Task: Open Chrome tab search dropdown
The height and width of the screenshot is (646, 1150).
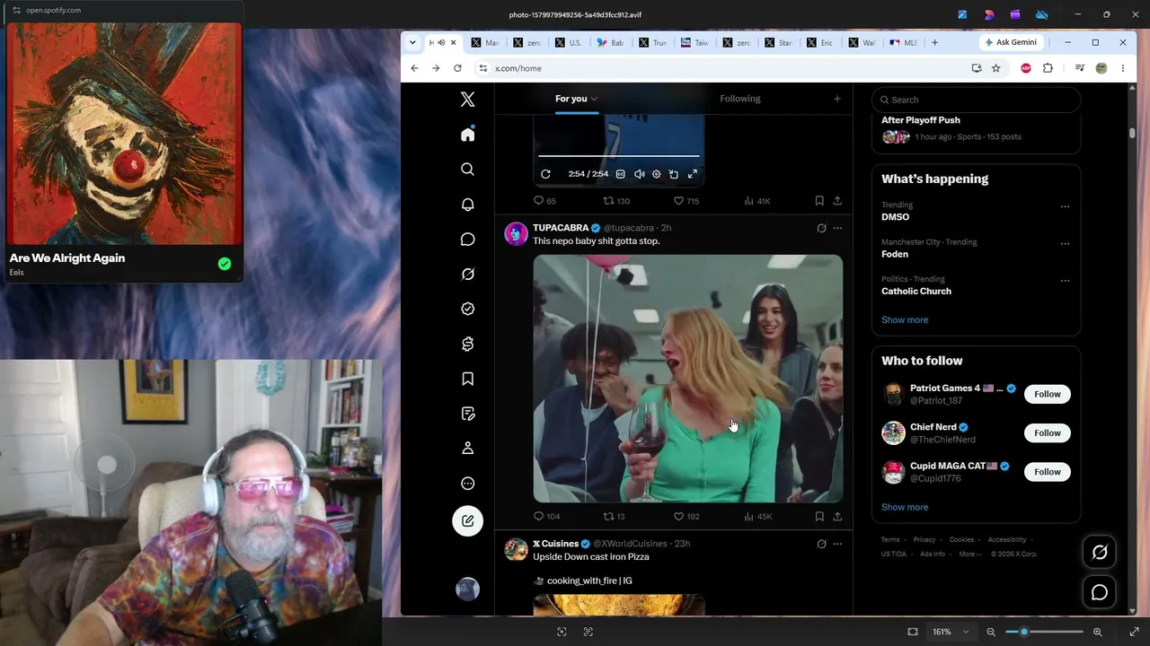Action: tap(412, 42)
